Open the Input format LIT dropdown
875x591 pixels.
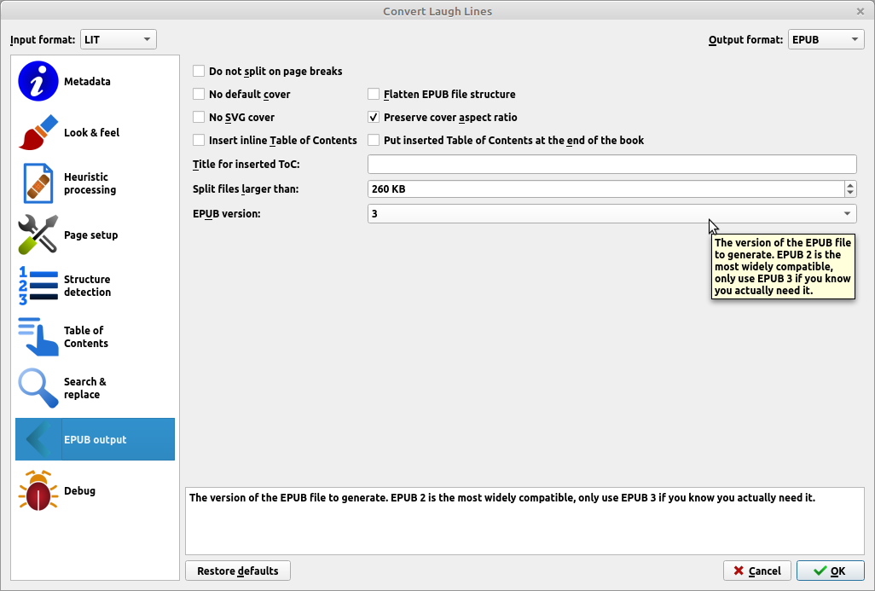[119, 39]
